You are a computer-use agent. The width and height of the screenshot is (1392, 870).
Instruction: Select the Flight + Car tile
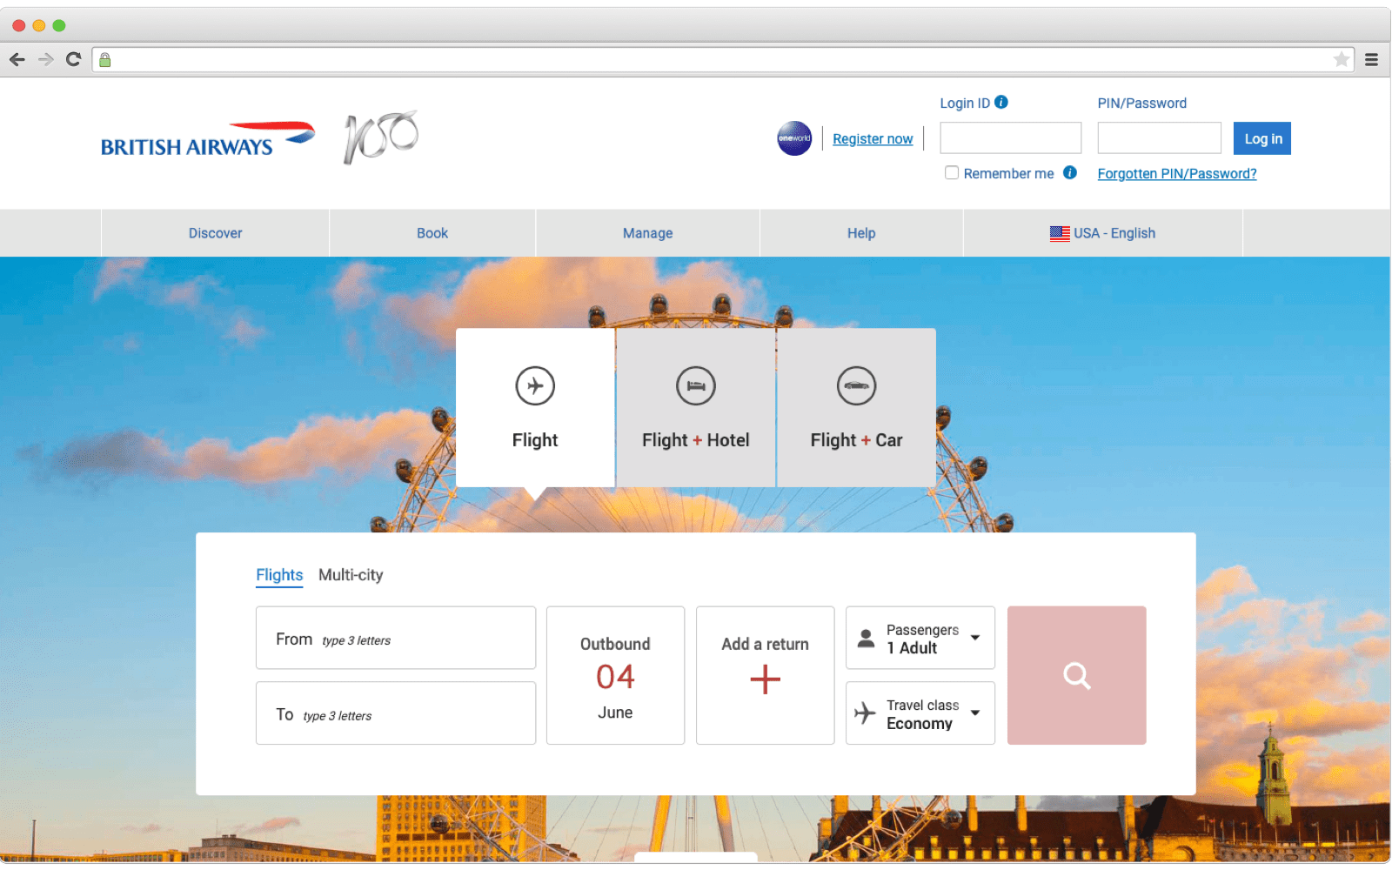point(857,407)
